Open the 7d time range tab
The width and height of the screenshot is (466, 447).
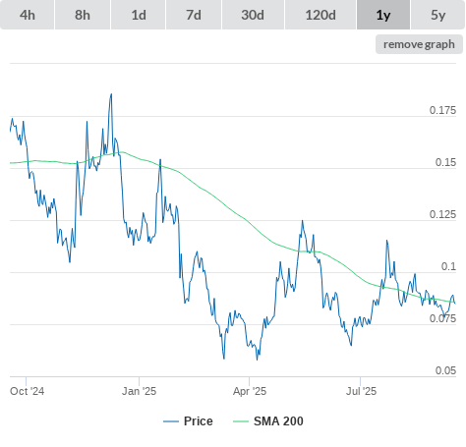(x=194, y=15)
